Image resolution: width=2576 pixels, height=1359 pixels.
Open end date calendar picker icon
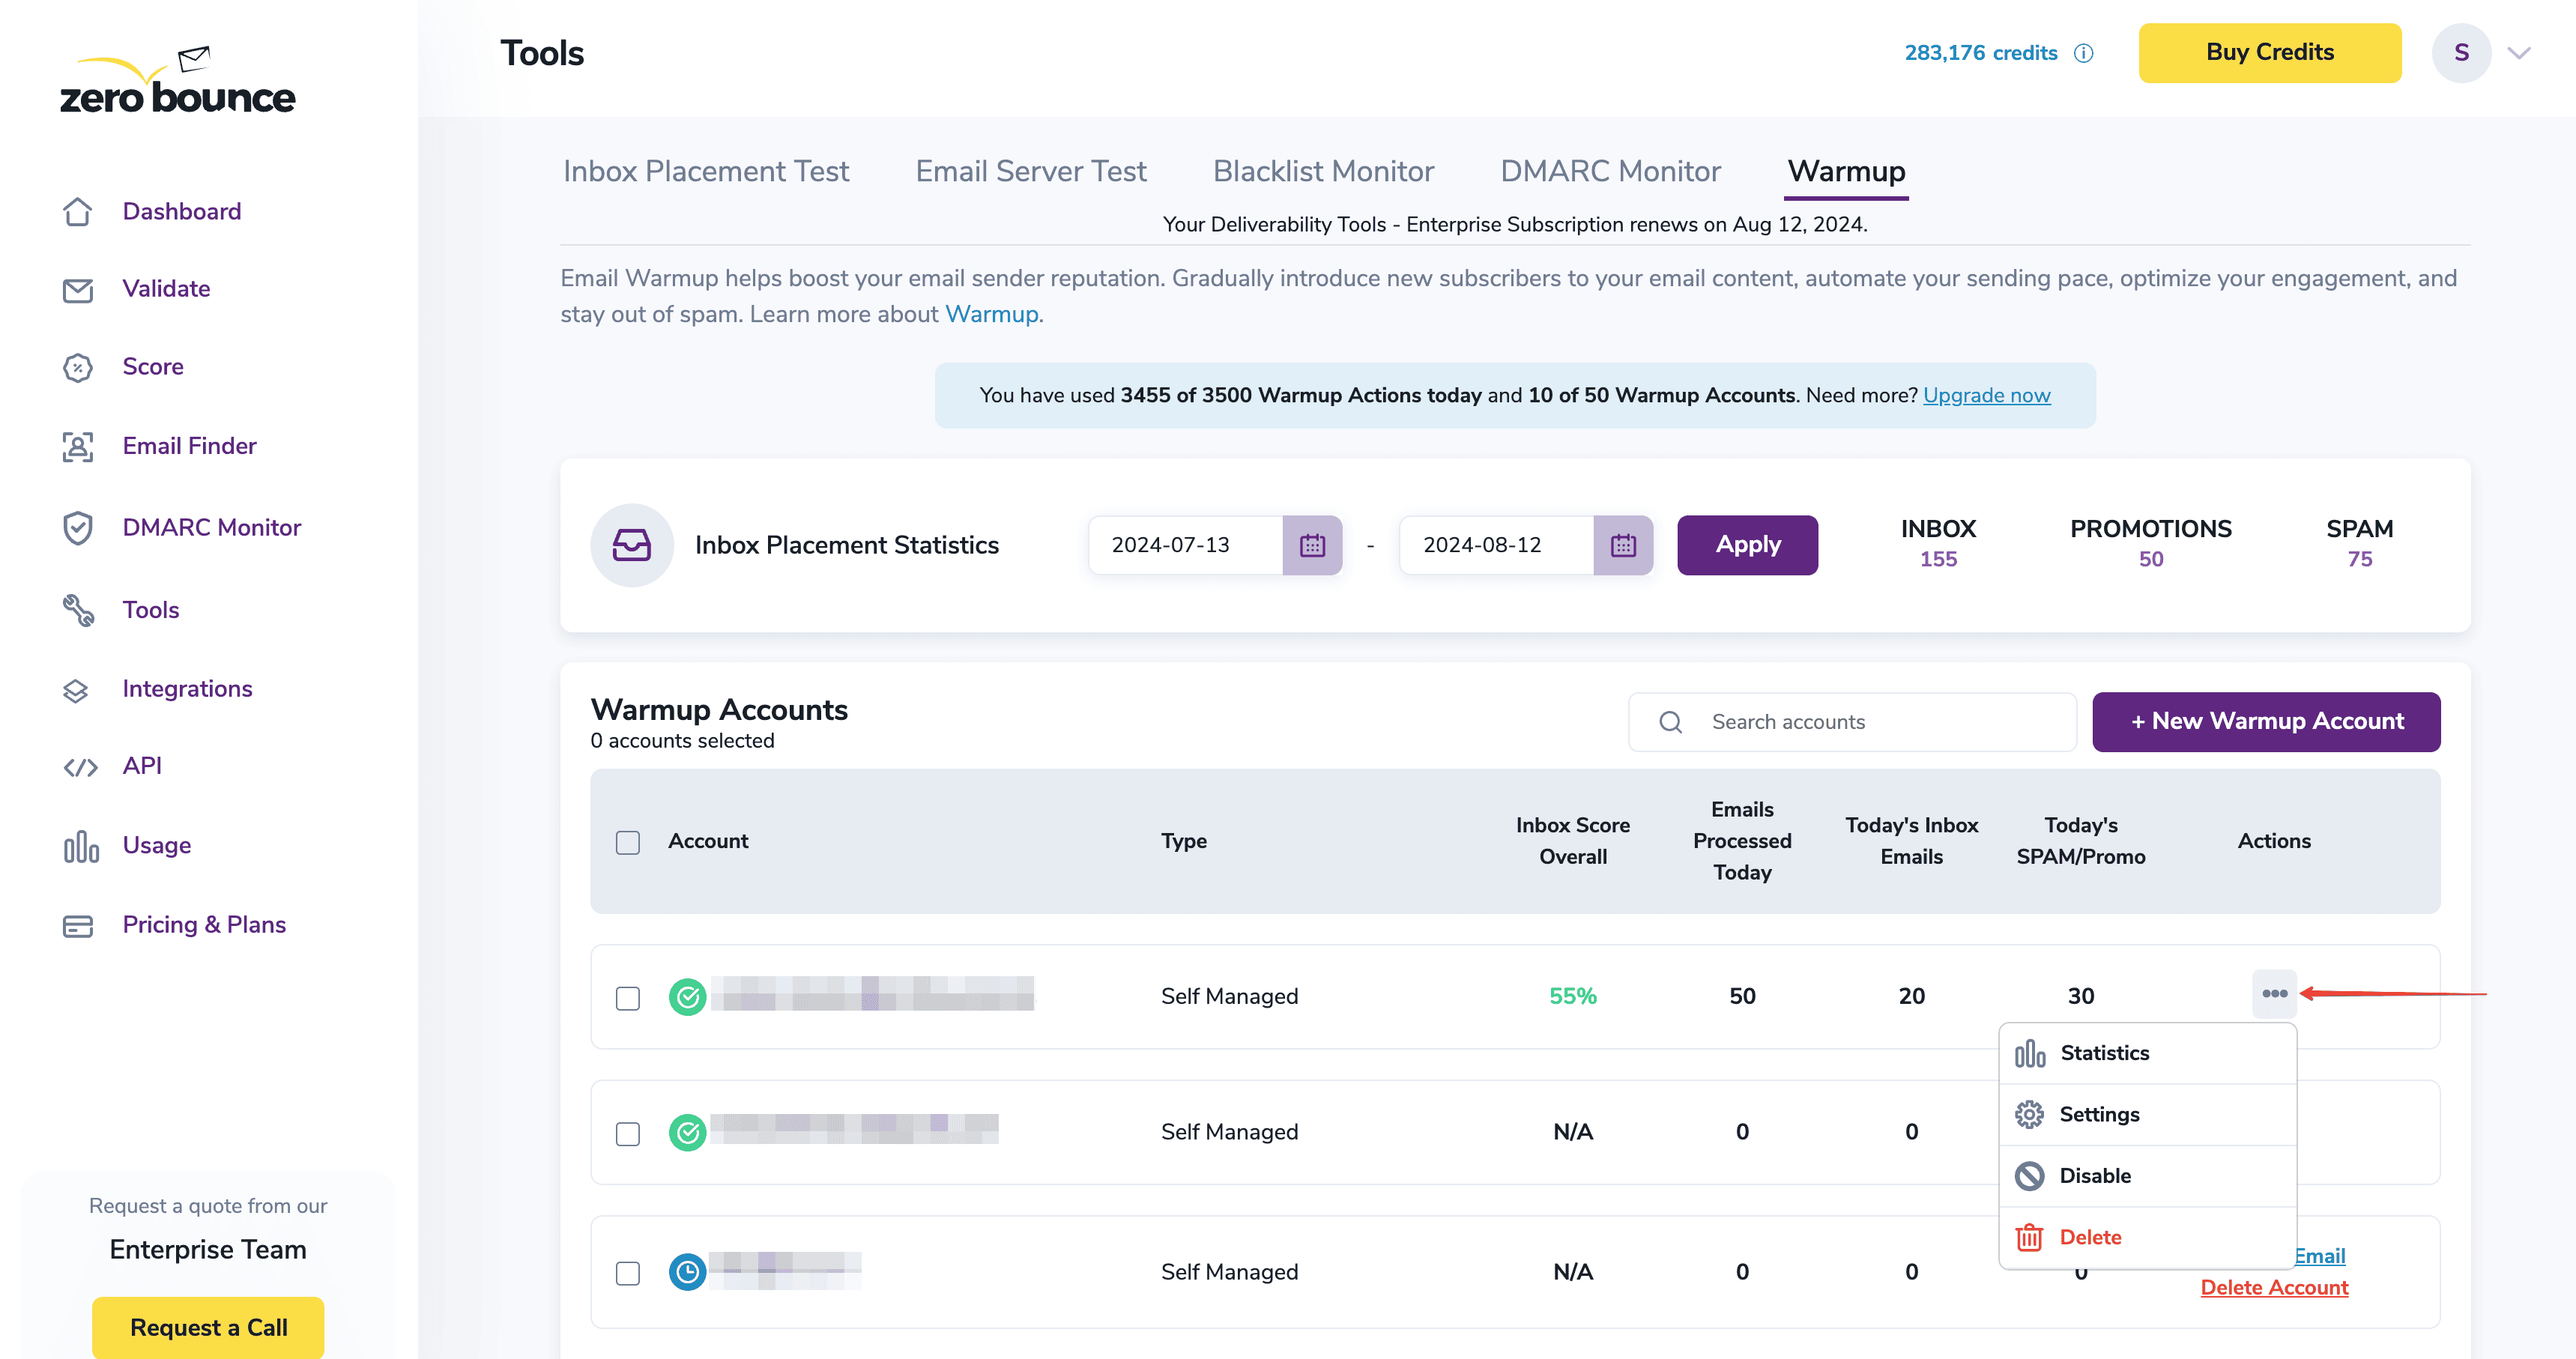point(1623,545)
